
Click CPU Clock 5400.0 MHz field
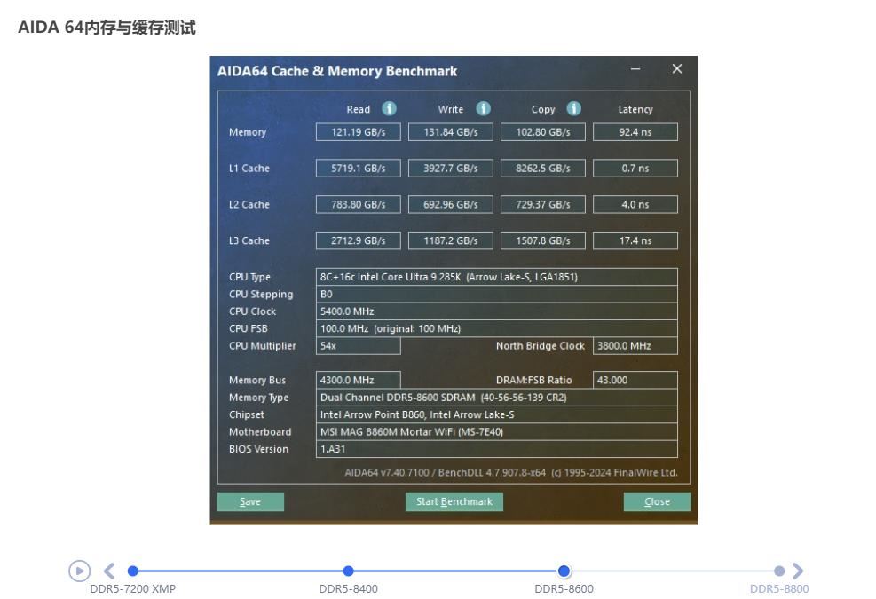click(x=497, y=311)
